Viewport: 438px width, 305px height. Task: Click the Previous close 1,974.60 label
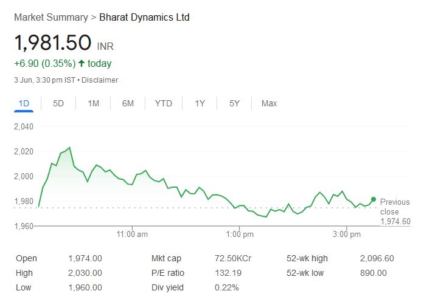395,211
